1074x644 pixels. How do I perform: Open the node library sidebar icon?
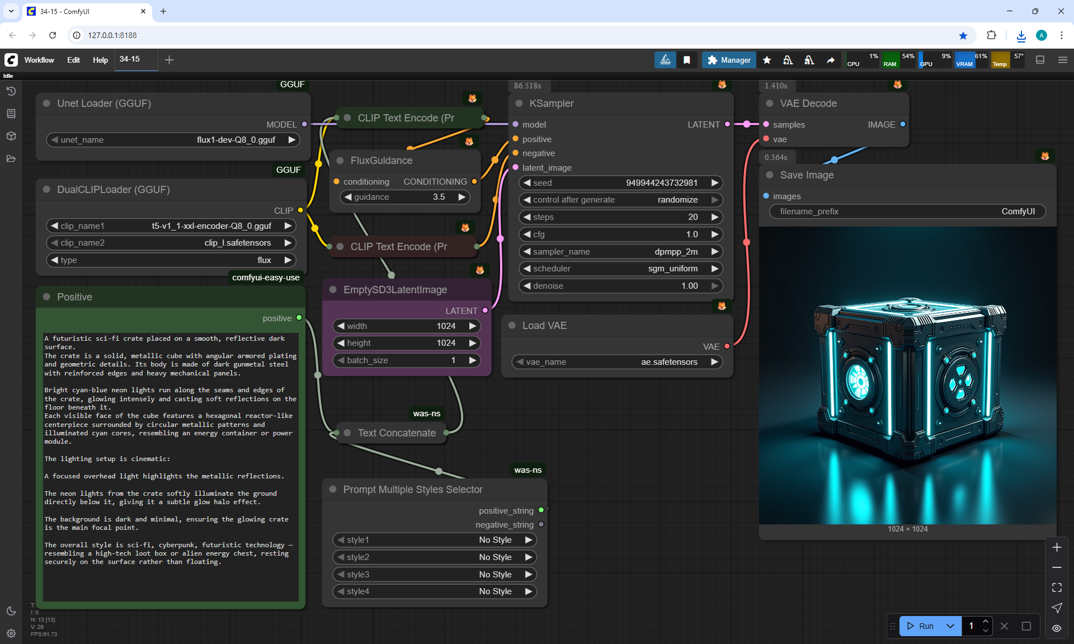click(11, 114)
